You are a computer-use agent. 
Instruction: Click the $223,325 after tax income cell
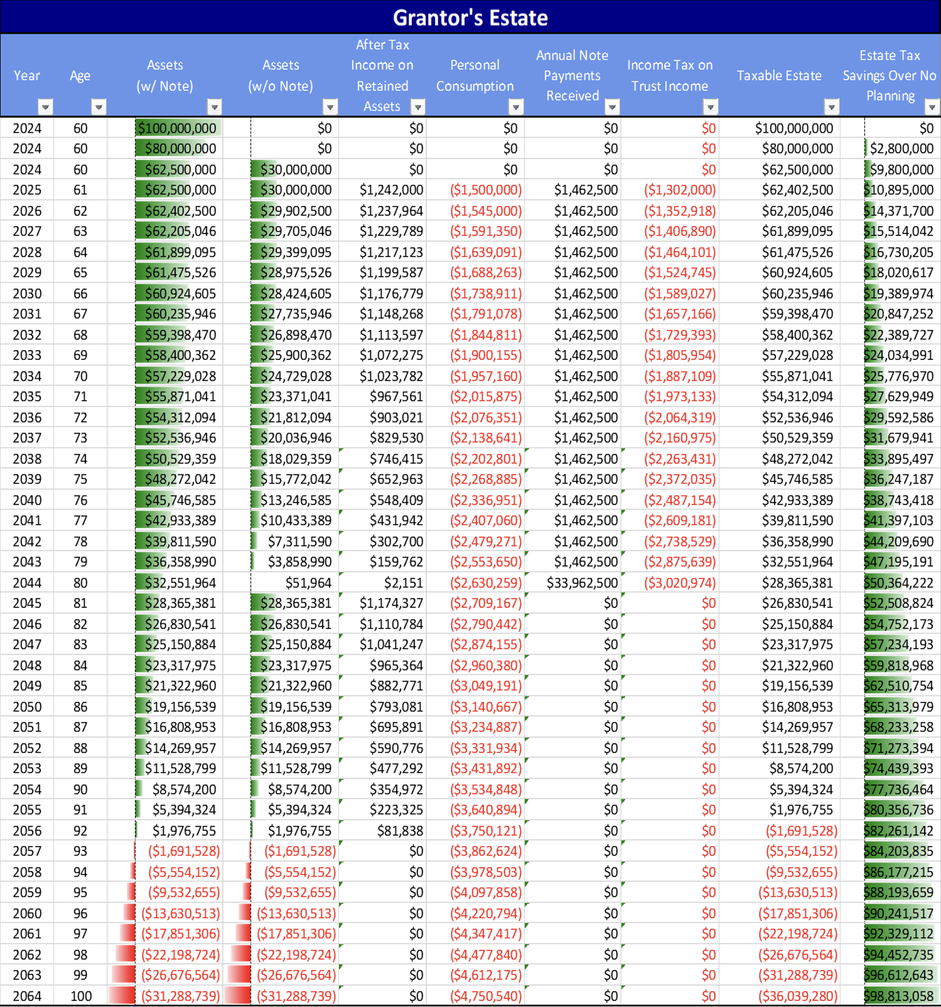click(382, 810)
